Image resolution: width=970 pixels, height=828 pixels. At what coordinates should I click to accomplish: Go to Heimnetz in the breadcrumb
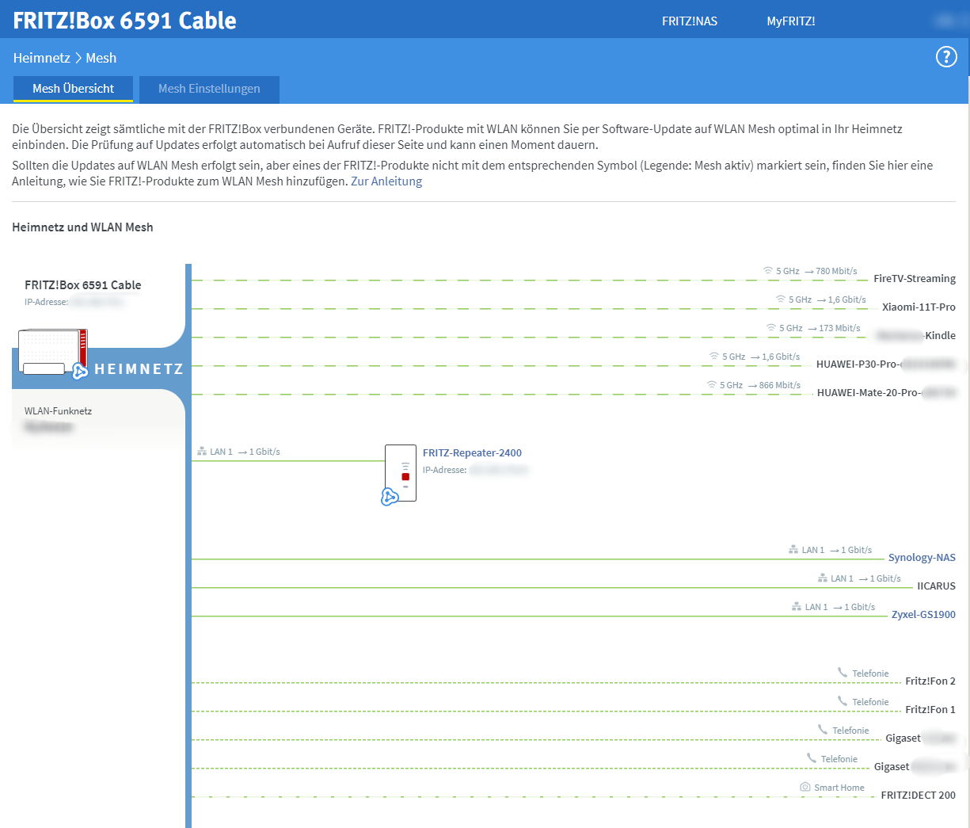(42, 58)
